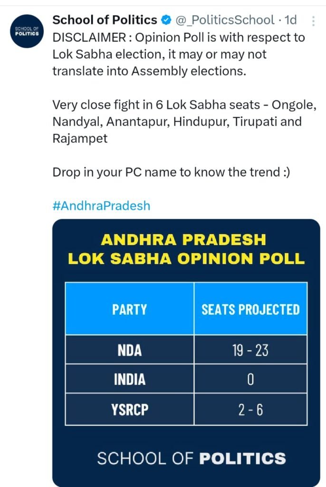Click the 0 seats cell for INDIA

point(250,380)
